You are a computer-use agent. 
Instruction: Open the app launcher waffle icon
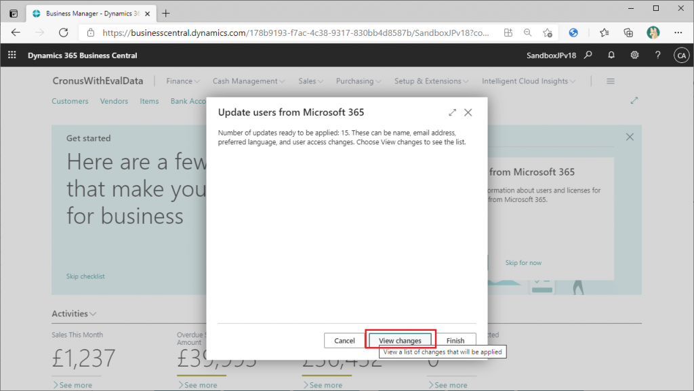12,55
